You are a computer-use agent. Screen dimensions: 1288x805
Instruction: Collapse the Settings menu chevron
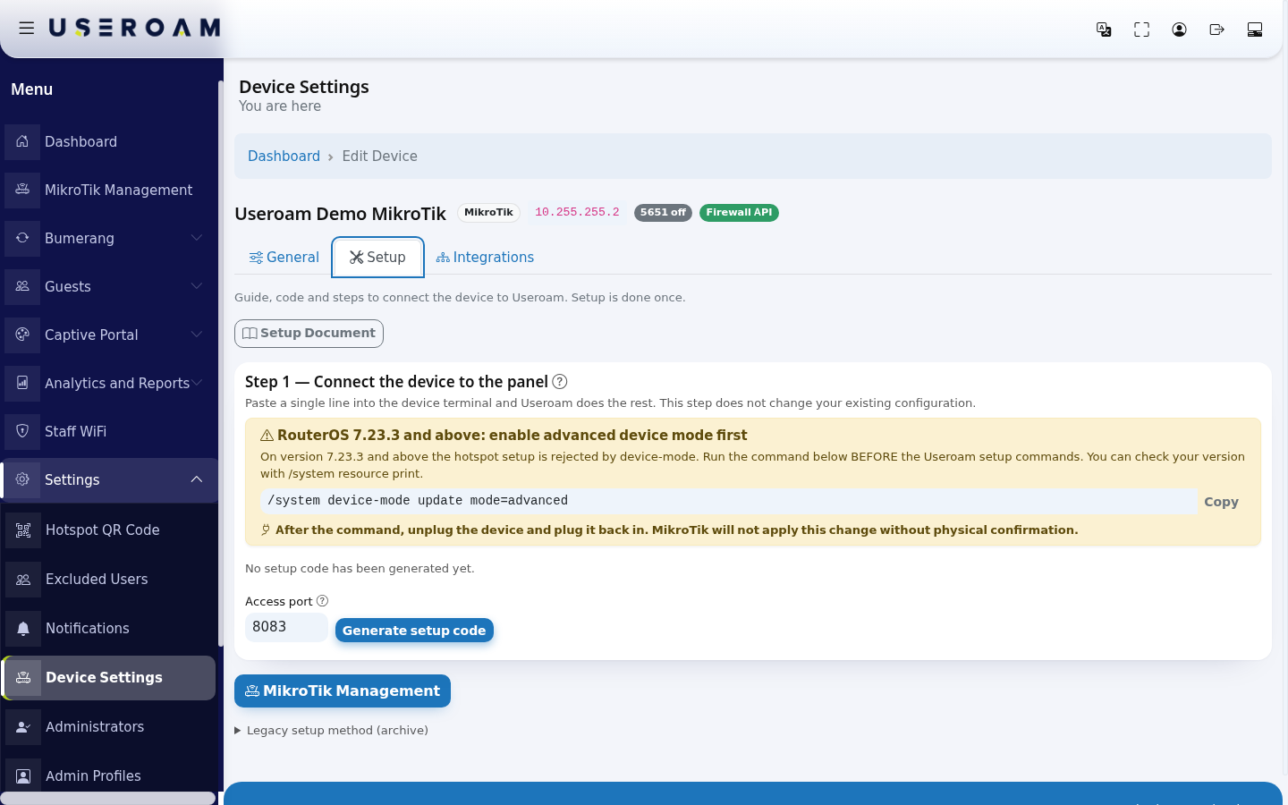click(197, 479)
